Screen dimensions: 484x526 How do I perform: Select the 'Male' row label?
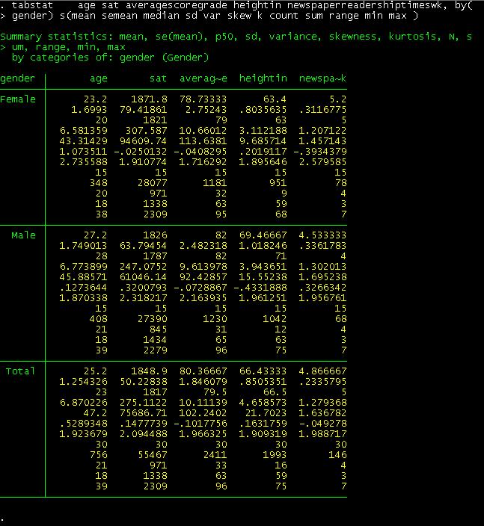click(x=23, y=235)
